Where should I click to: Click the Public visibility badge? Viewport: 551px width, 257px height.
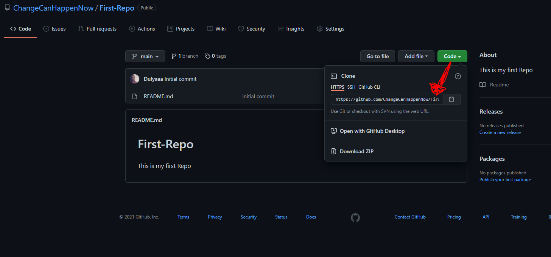146,8
